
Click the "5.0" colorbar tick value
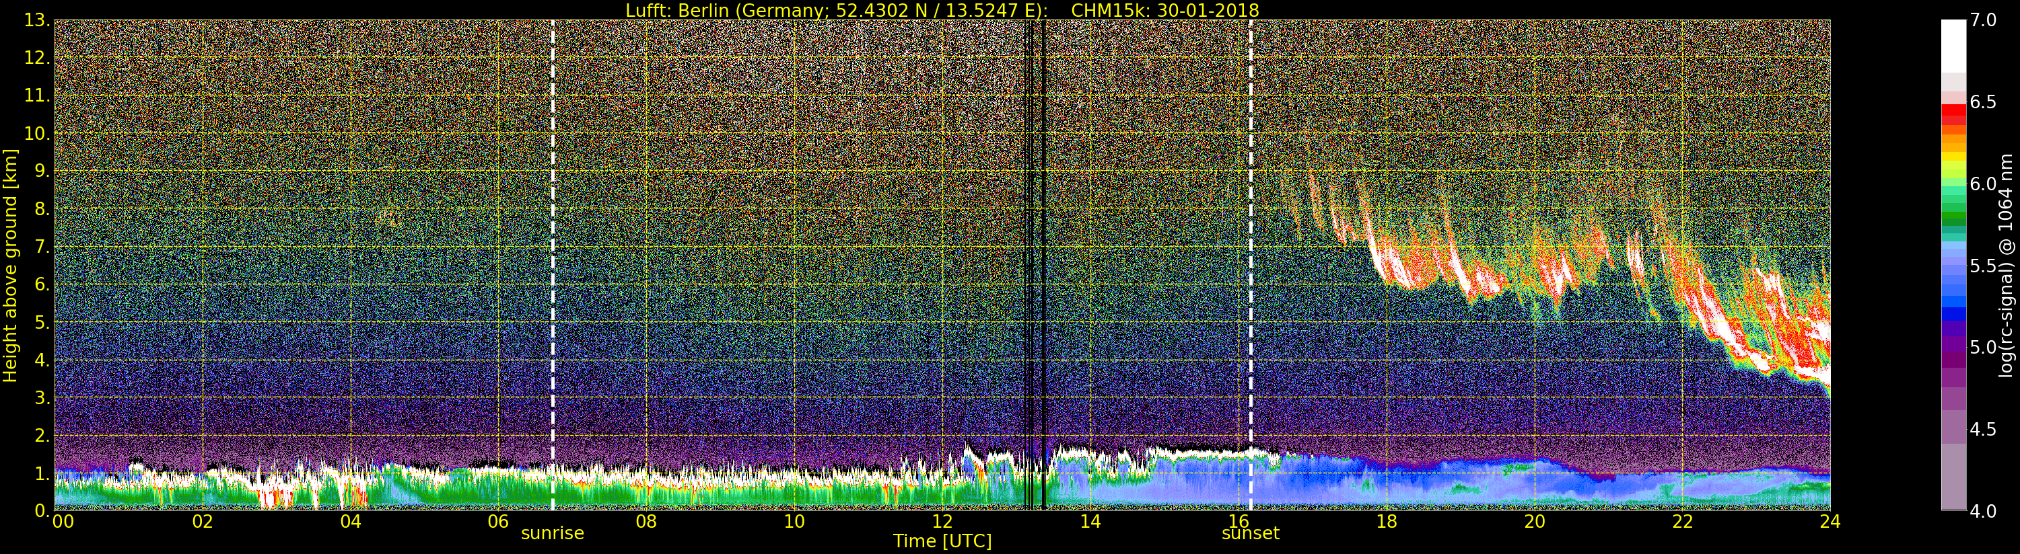[x=1983, y=347]
